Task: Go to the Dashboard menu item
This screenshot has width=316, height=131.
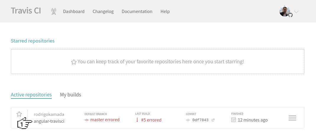Action: tap(74, 12)
